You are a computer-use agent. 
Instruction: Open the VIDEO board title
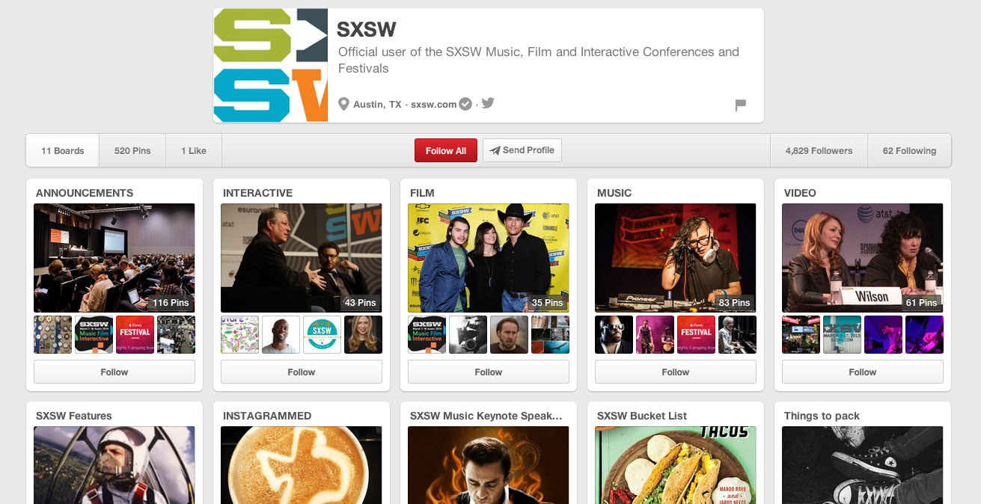point(800,193)
